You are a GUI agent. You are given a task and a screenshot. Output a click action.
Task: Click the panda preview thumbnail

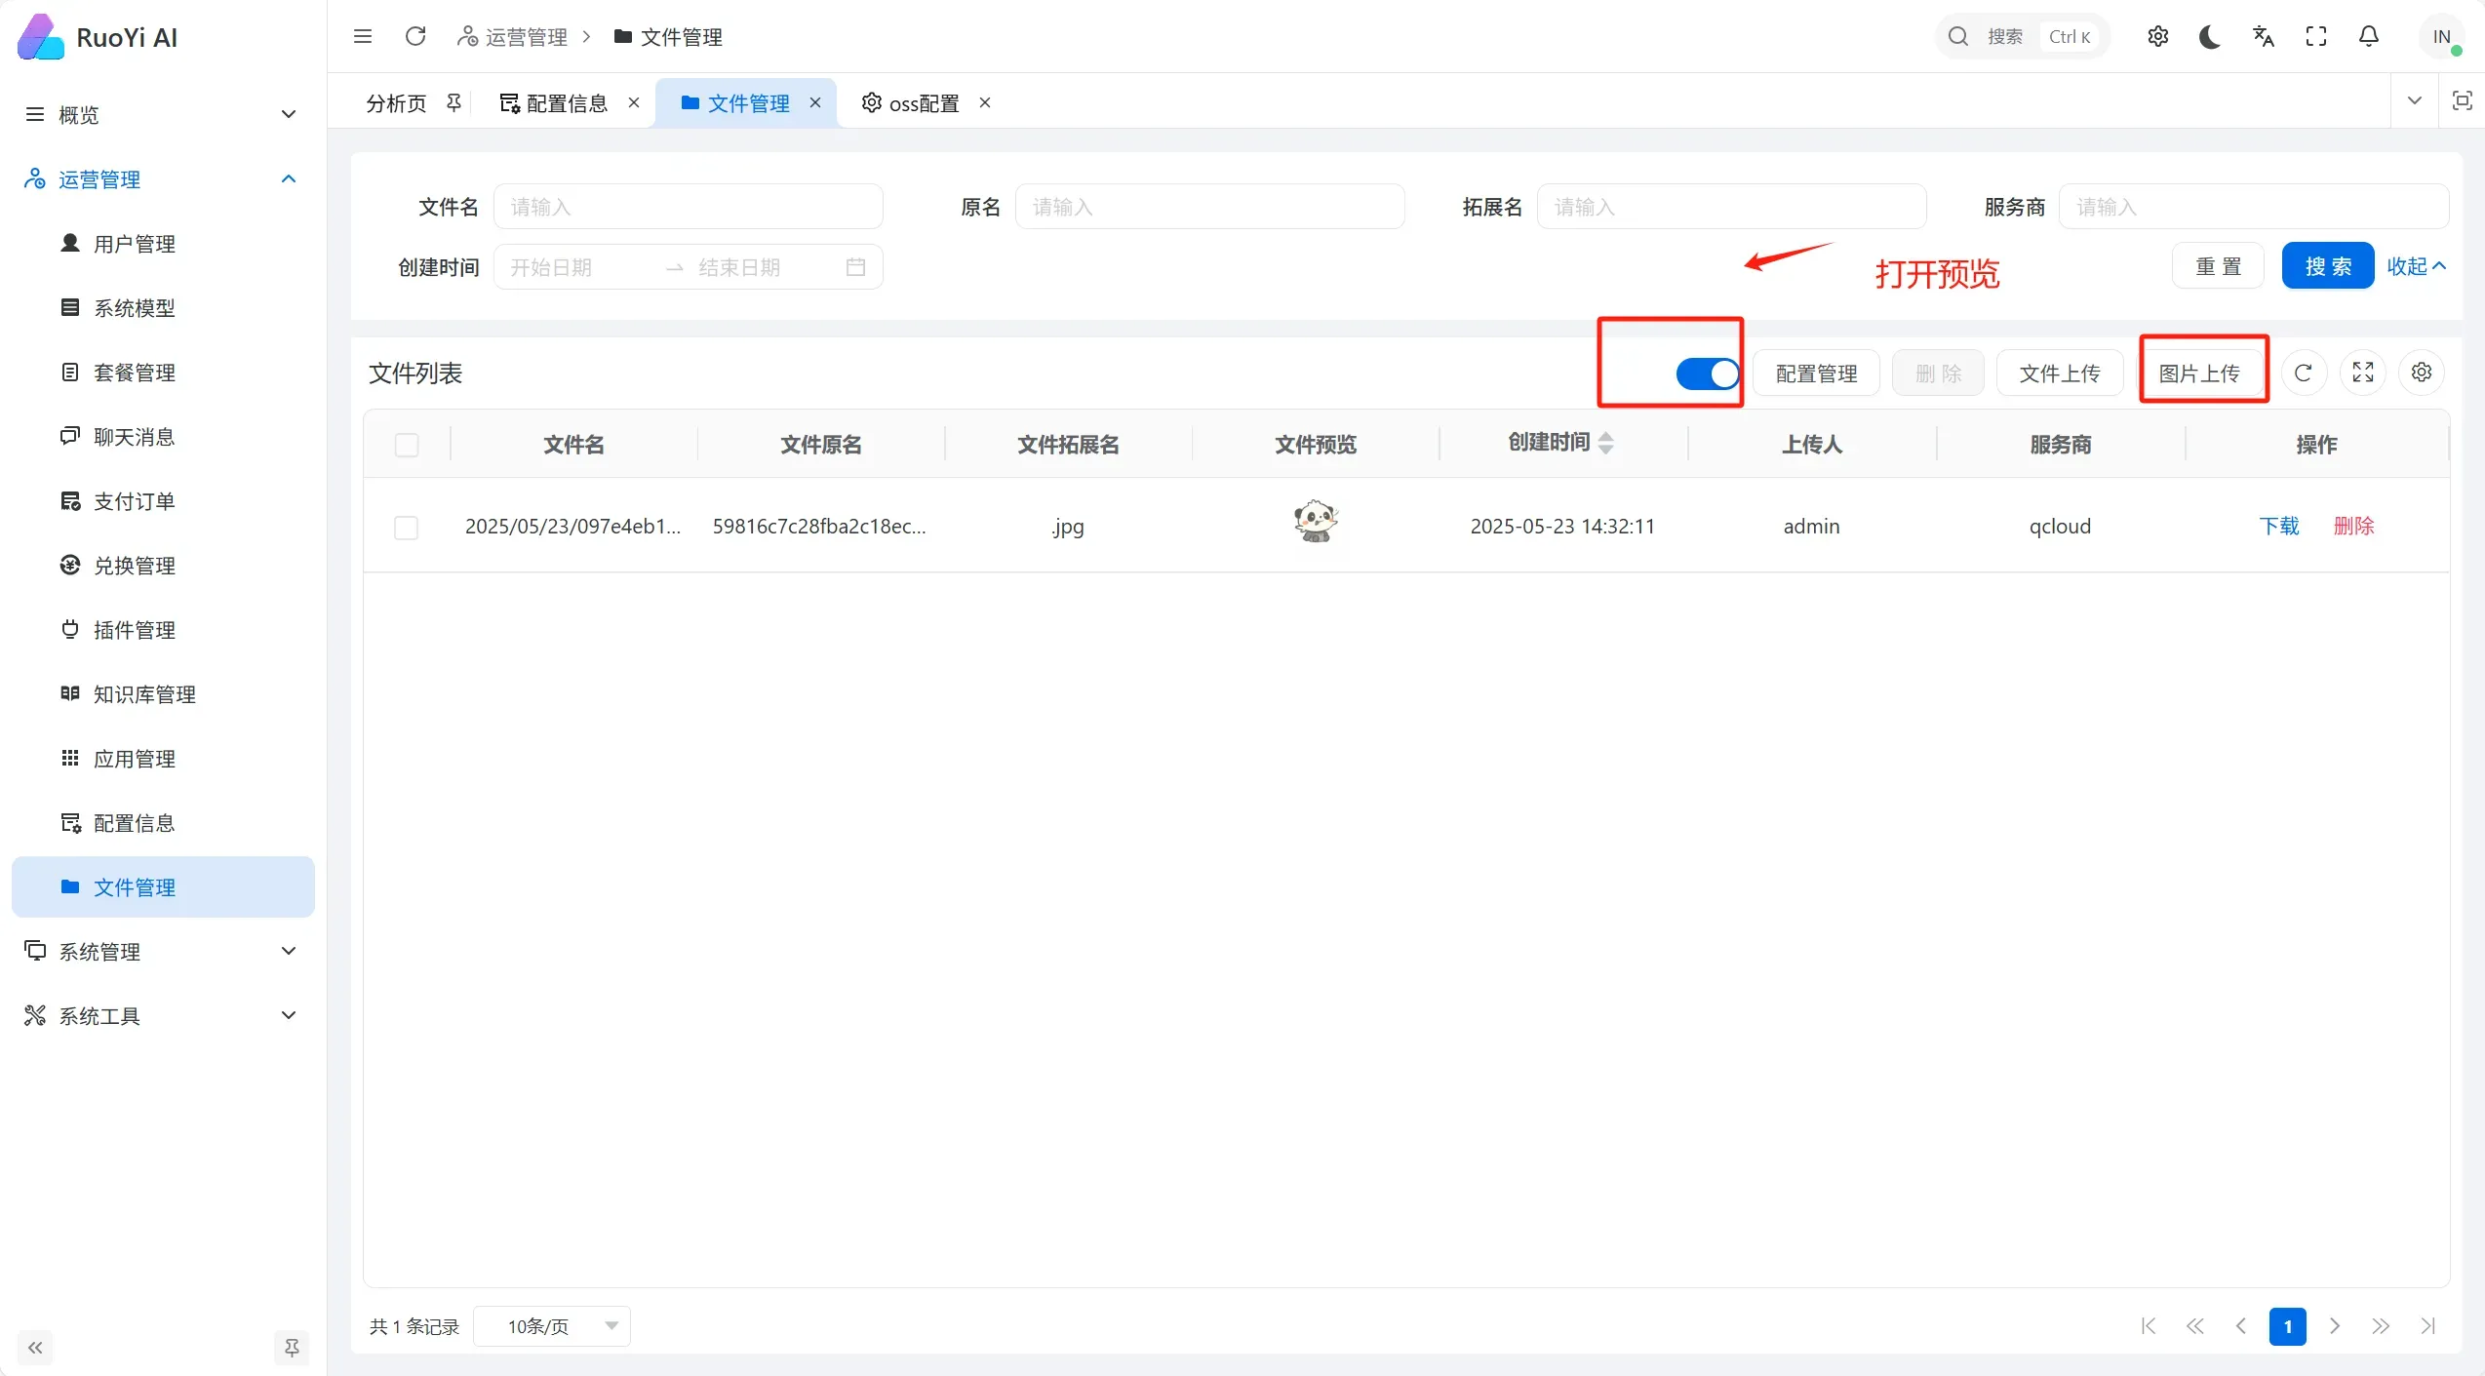pos(1315,522)
